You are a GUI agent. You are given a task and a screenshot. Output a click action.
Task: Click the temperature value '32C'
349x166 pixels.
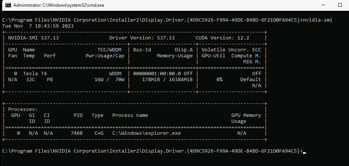[x=31, y=79]
